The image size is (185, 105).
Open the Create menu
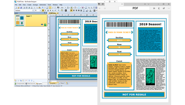[x=29, y=5]
